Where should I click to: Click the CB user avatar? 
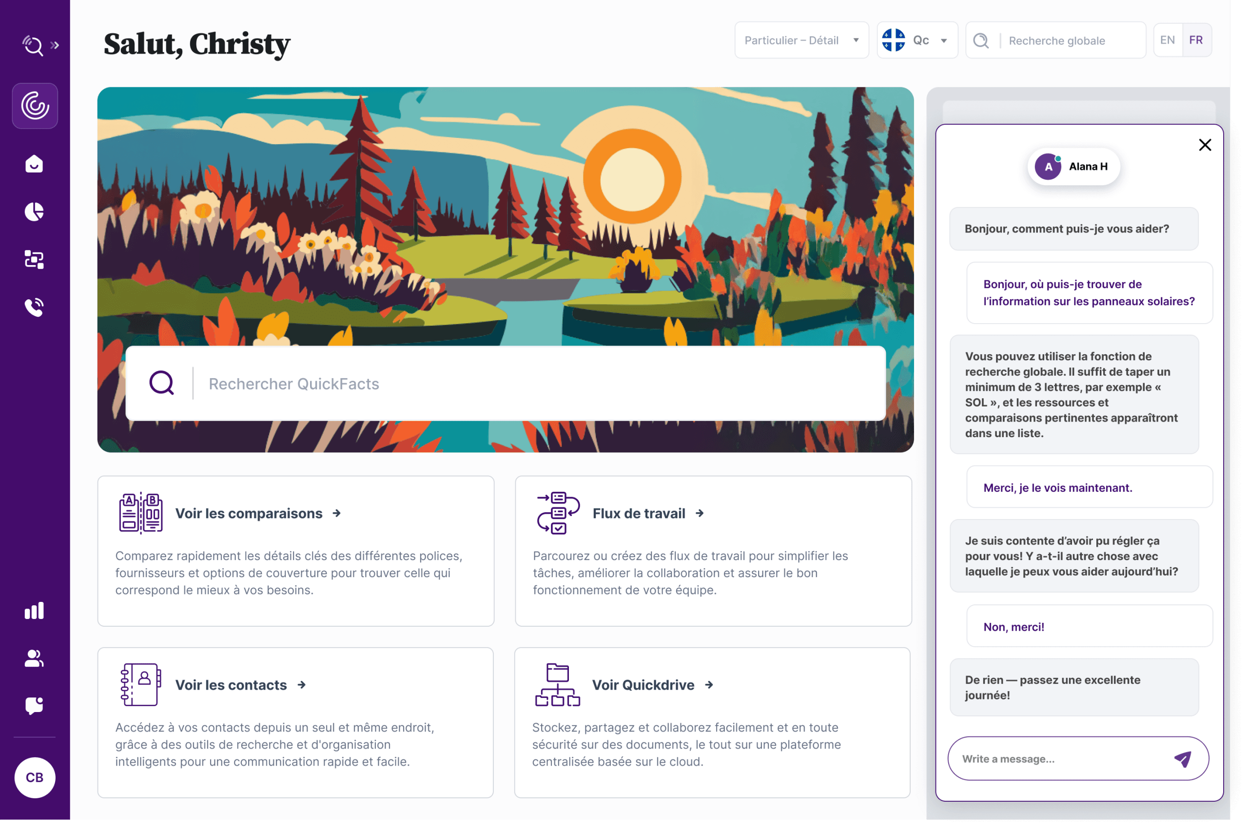(x=35, y=777)
